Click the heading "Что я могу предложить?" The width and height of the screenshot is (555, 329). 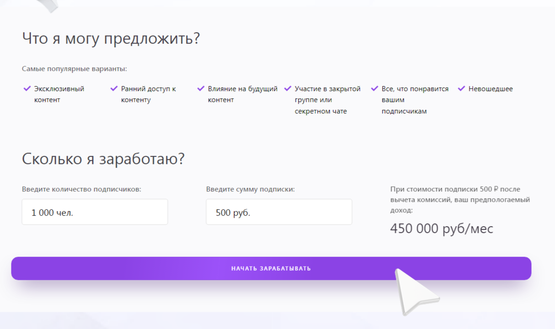coord(111,38)
